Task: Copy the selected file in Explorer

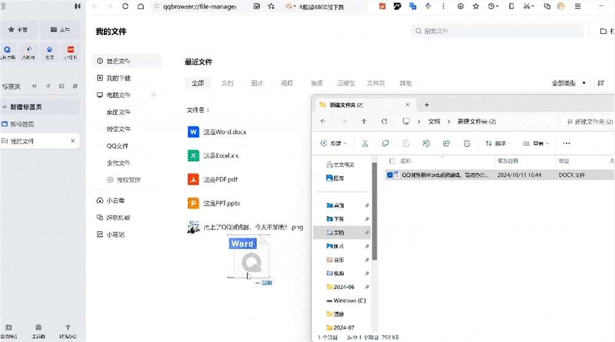Action: tap(385, 143)
